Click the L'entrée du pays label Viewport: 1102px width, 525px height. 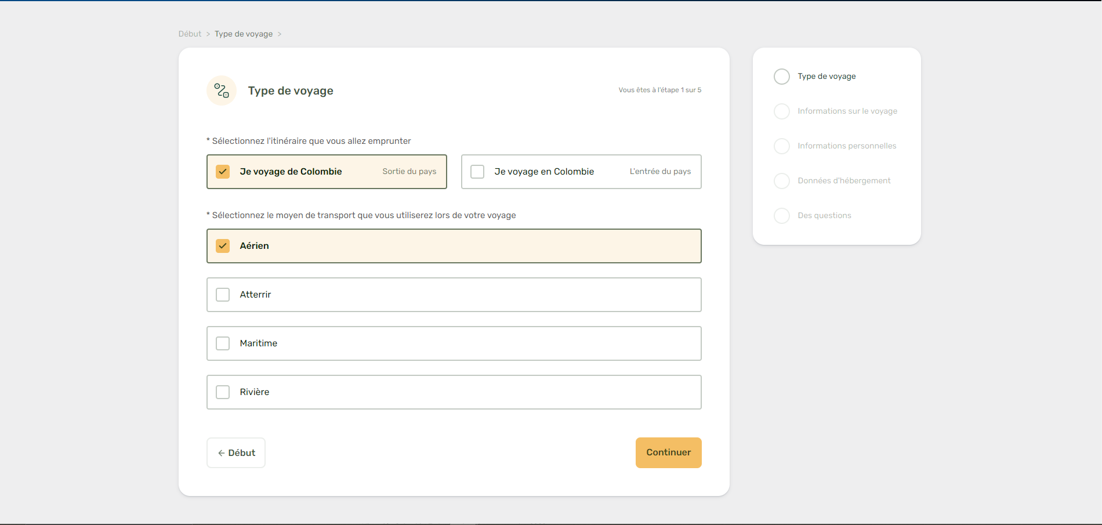pos(660,171)
